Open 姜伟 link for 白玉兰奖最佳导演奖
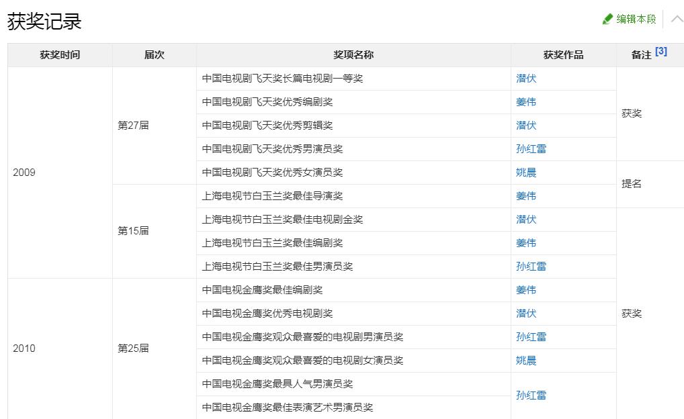This screenshot has height=419, width=684. coord(526,195)
